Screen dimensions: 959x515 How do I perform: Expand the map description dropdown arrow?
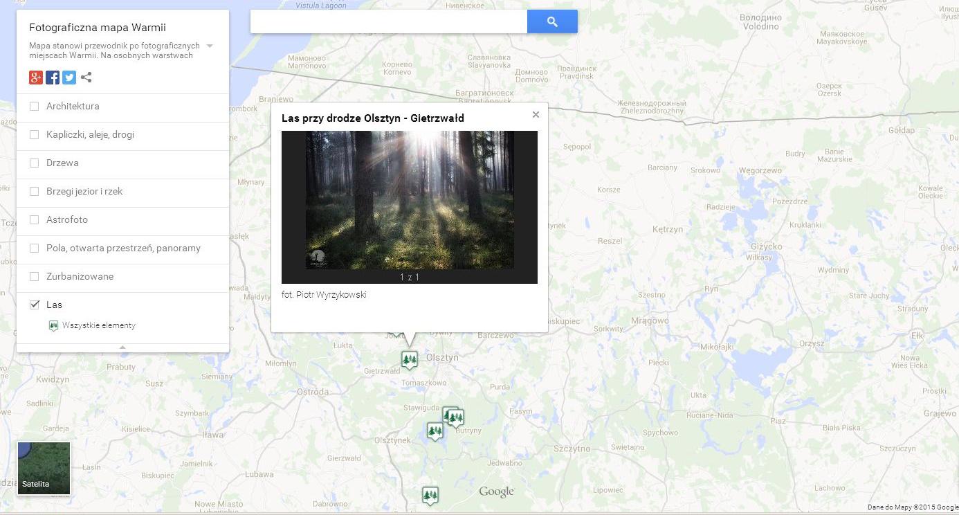210,46
